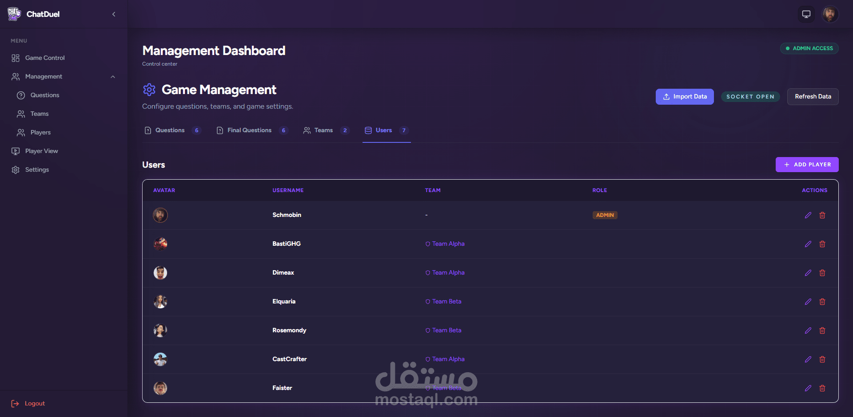Delete user Schmobin with the trash icon

point(822,215)
